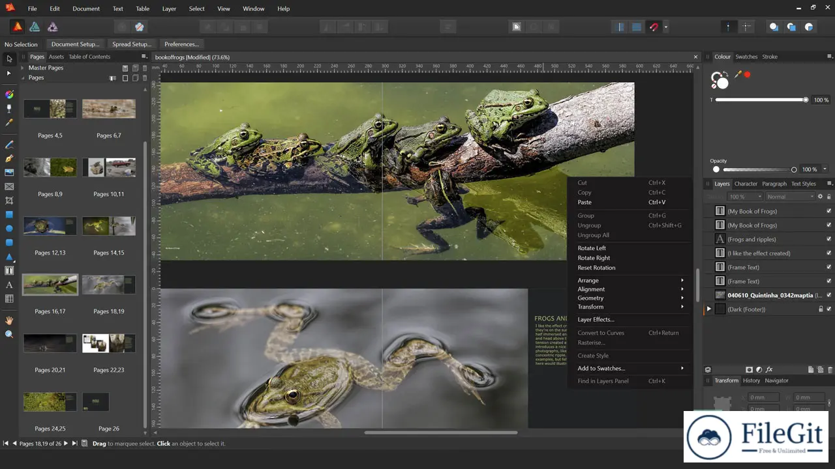Toggle the magnet snapping button
This screenshot has height=469, width=835.
pos(653,27)
